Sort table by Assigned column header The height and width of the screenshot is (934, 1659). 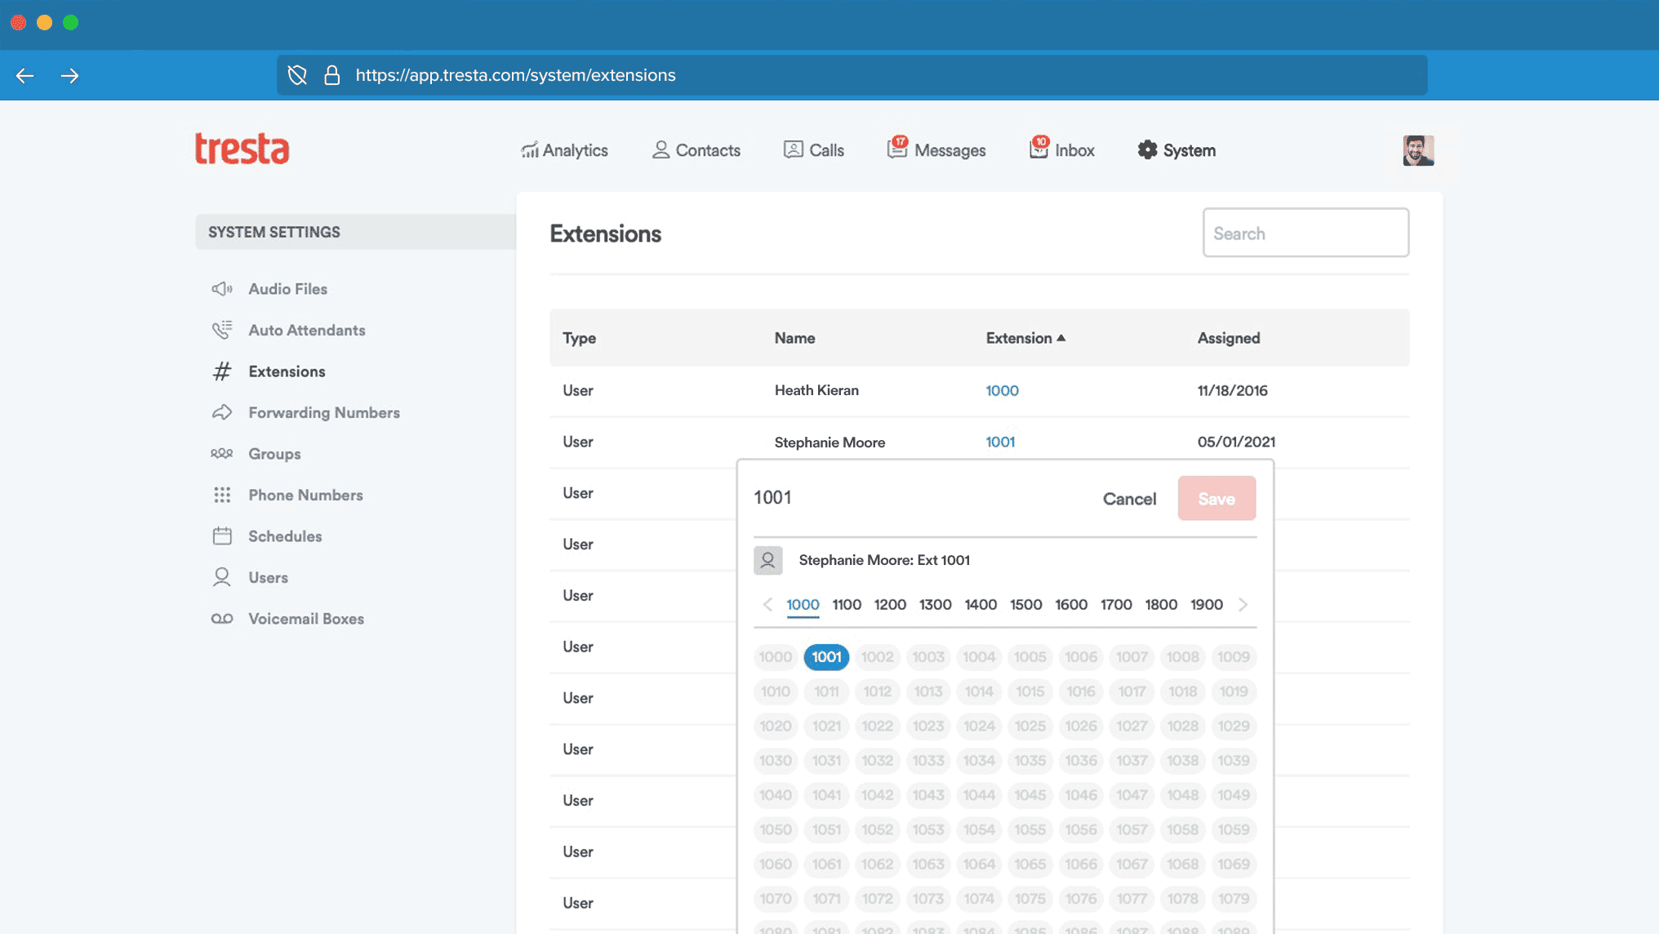1229,338
